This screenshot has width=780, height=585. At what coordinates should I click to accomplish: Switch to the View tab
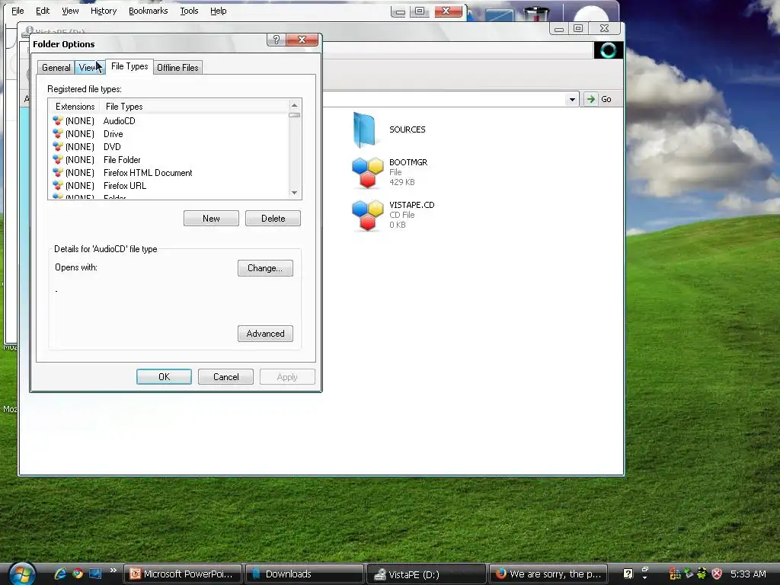(88, 68)
